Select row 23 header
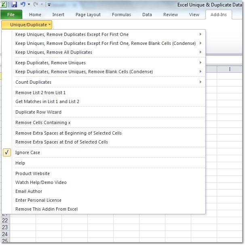 click(x=5, y=227)
